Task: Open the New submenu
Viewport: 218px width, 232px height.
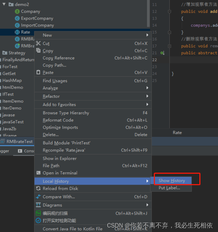Action: (93, 35)
